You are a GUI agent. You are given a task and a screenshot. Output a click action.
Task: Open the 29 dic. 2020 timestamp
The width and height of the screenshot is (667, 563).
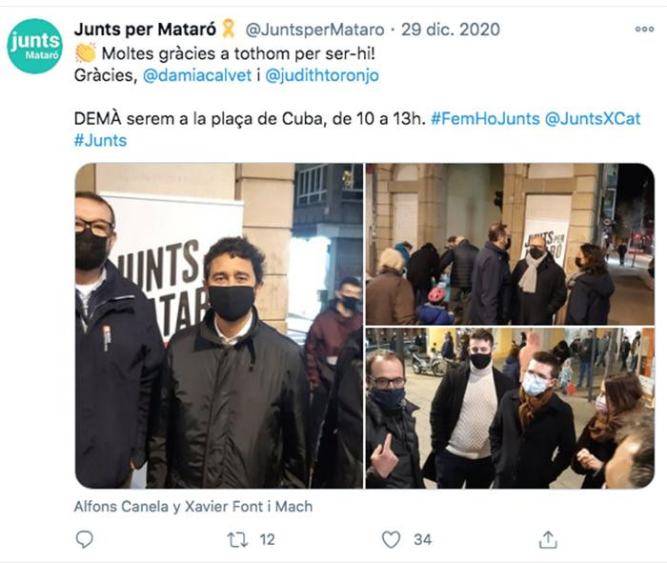tap(451, 30)
